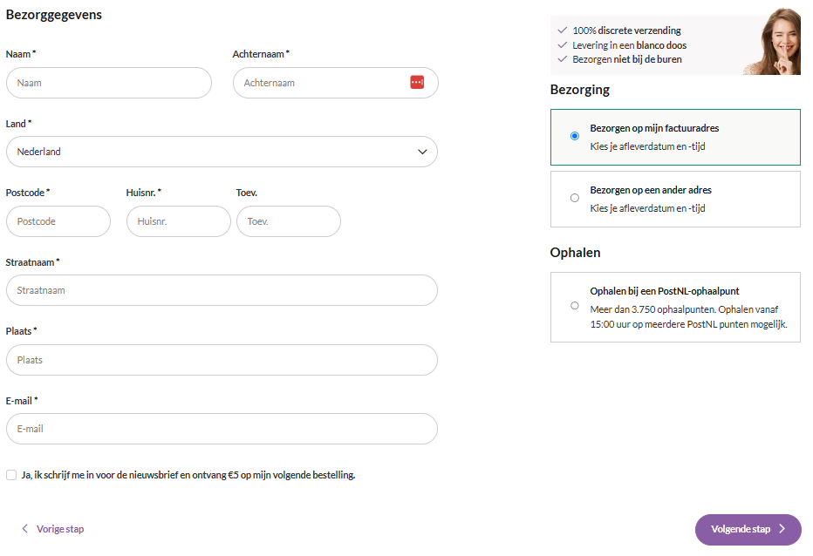Return via the Vorige stap link
The image size is (813, 556).
click(60, 529)
